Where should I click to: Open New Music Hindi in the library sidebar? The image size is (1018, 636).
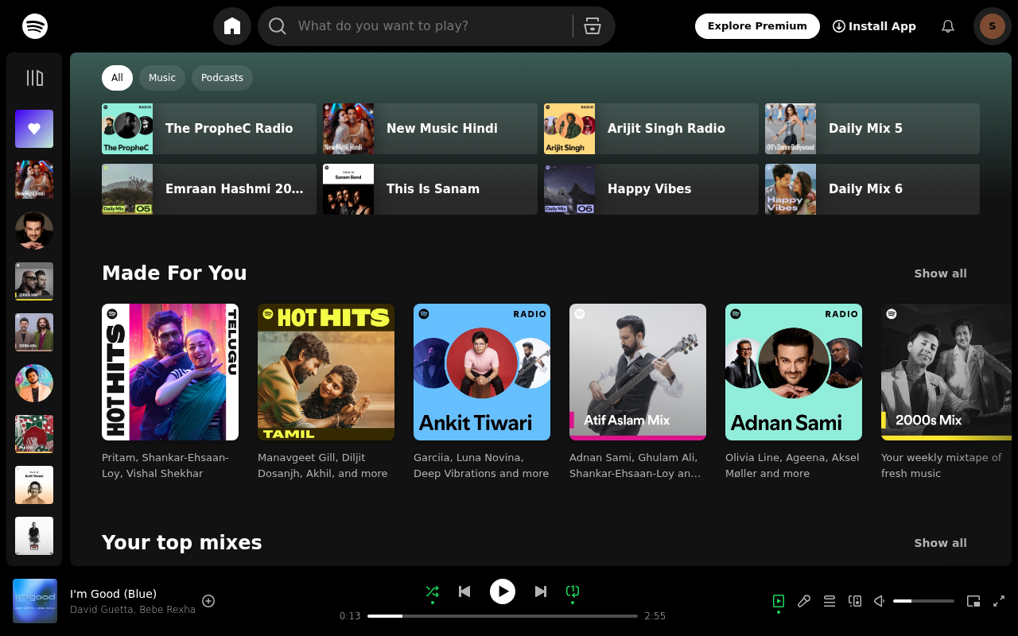[x=34, y=180]
